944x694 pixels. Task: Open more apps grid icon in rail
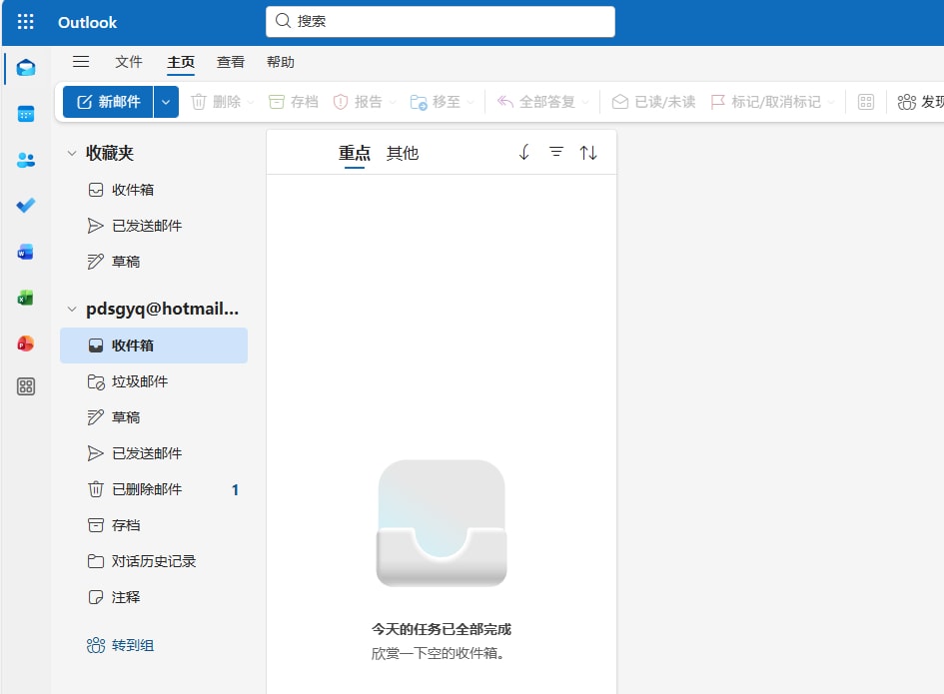[x=26, y=387]
